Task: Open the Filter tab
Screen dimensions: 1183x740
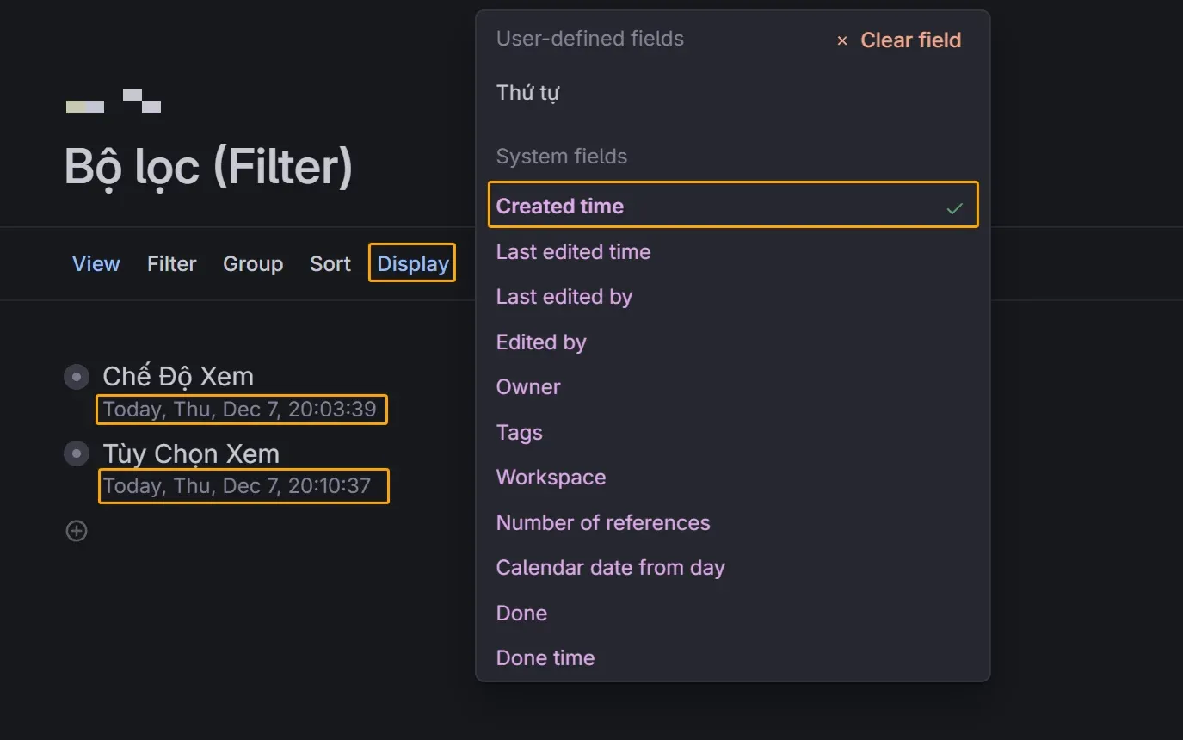Action: coord(171,263)
